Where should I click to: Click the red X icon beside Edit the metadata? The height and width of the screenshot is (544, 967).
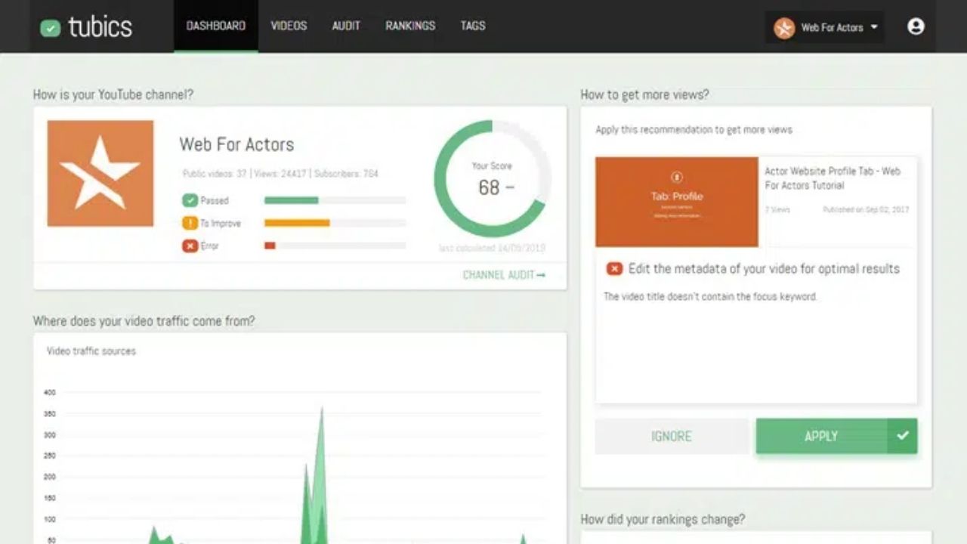tap(614, 269)
